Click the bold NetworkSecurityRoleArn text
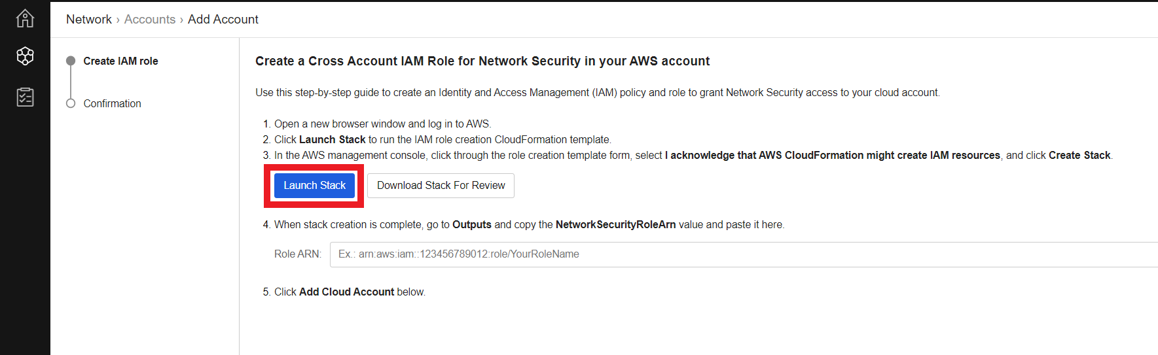This screenshot has height=355, width=1158. click(615, 224)
